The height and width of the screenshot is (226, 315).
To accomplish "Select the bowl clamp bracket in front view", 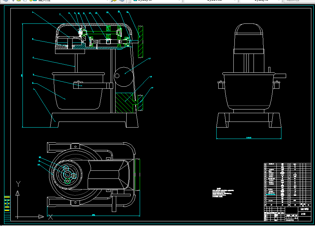I will coord(93,85).
